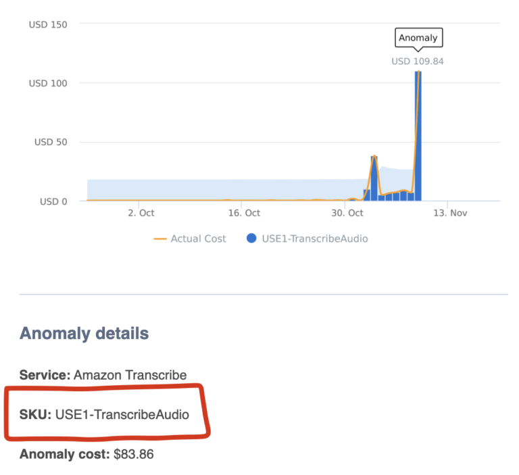Select the USD 109.84 data label

[x=418, y=61]
